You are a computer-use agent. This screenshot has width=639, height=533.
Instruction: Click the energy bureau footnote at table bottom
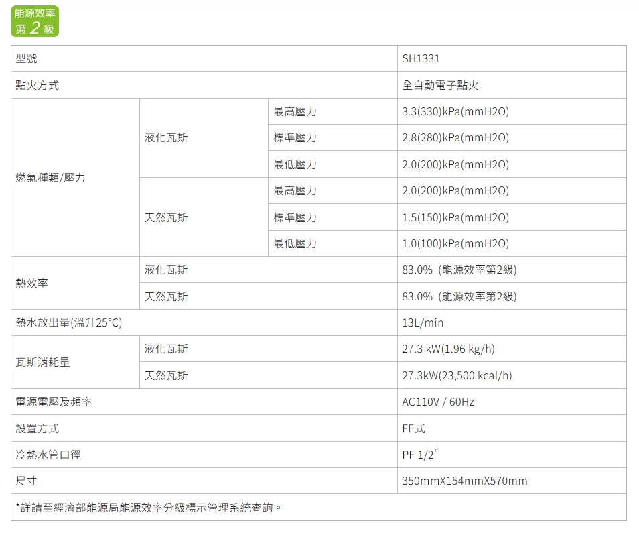pyautogui.click(x=149, y=508)
